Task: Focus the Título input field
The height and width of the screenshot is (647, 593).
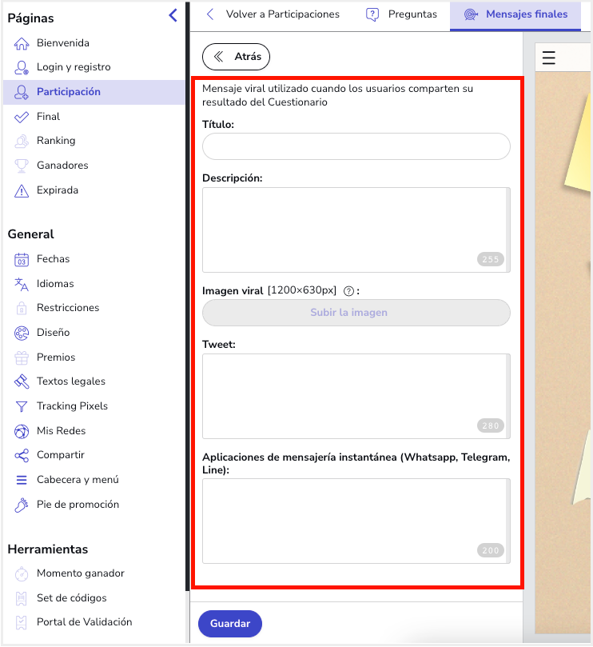Action: pos(356,147)
